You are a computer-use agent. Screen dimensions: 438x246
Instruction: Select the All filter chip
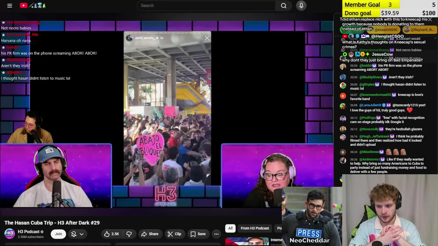point(230,228)
